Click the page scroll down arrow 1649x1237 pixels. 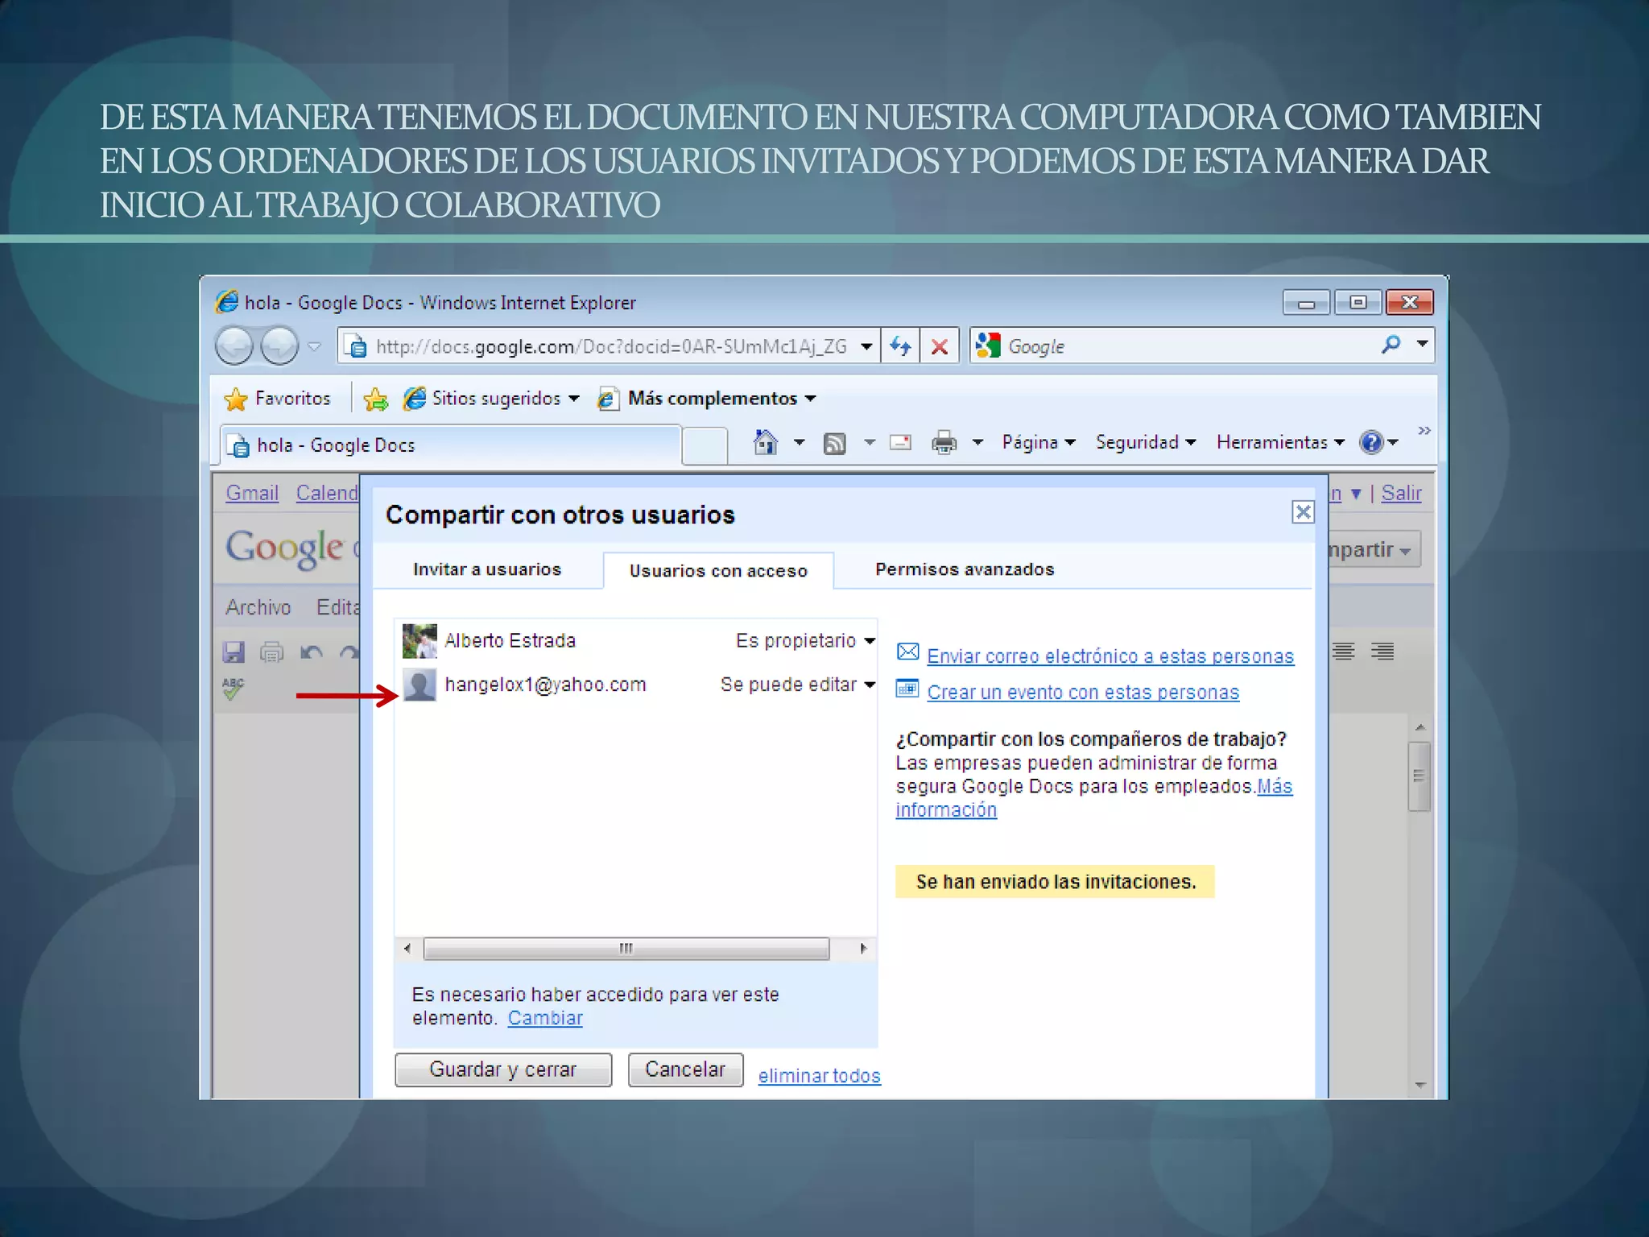1420,1086
